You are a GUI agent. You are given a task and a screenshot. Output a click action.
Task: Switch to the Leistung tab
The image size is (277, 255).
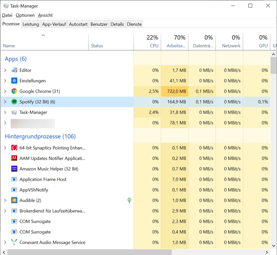click(31, 24)
